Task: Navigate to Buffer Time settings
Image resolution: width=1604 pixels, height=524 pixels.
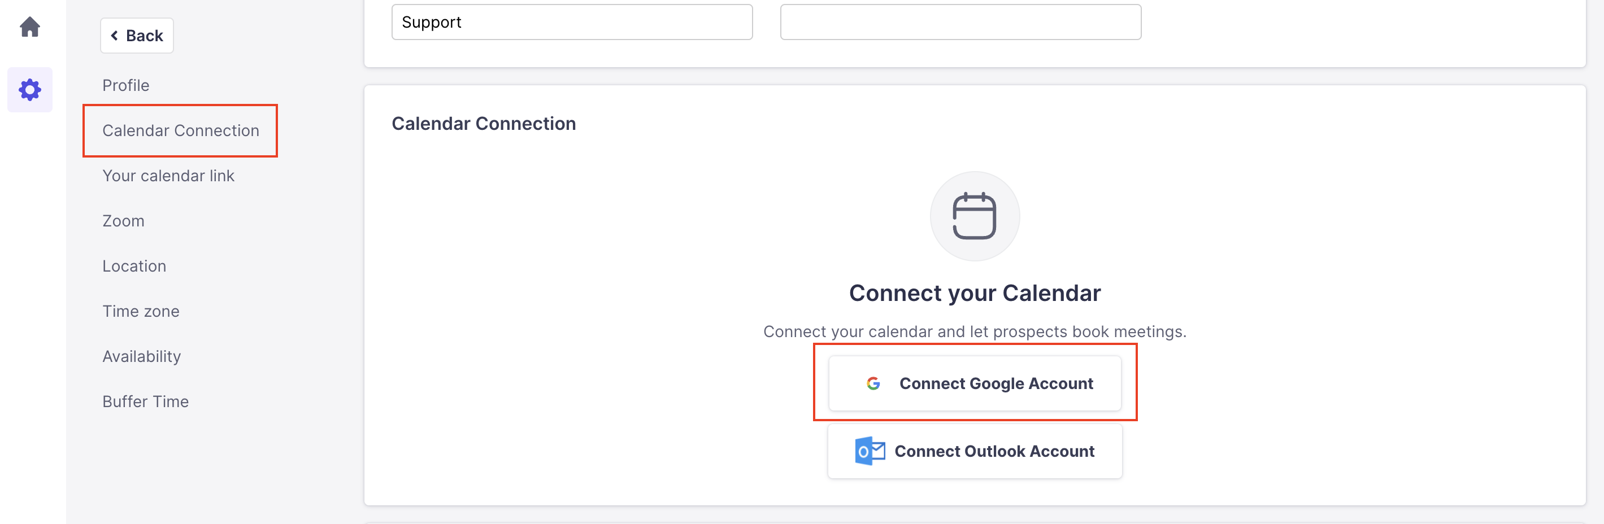Action: tap(145, 401)
